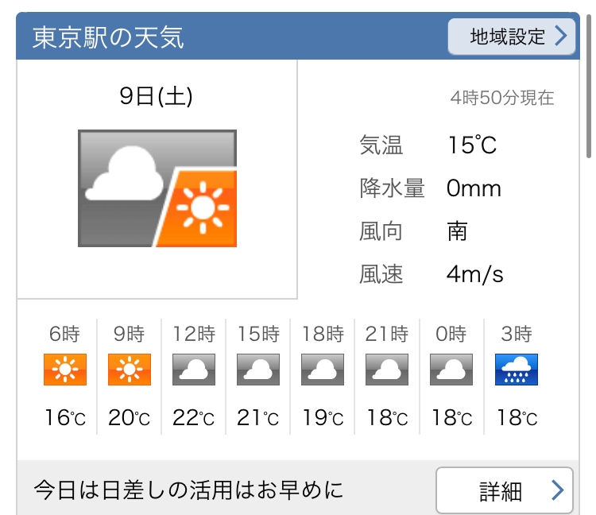The image size is (596, 515).
Task: Select the 9時 sunny forecast icon
Action: (x=130, y=370)
